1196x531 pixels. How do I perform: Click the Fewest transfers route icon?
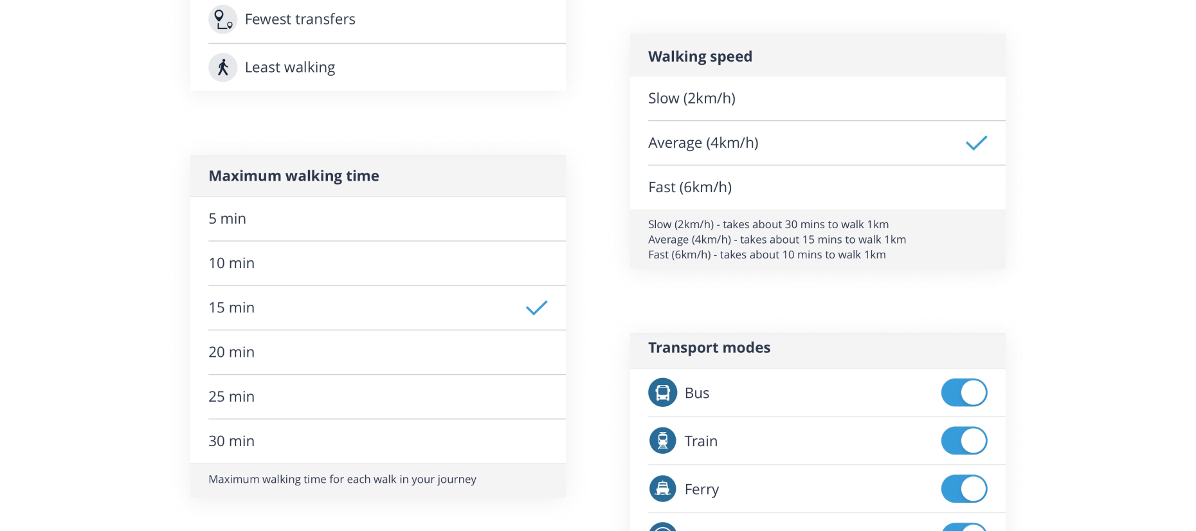pyautogui.click(x=223, y=19)
